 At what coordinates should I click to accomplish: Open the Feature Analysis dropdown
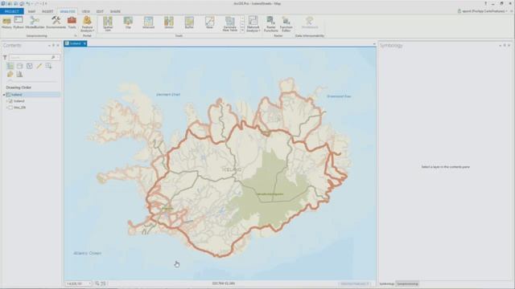coord(87,24)
